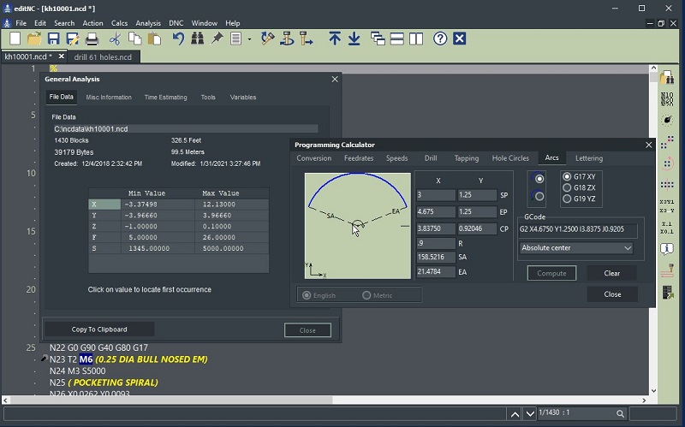
Task: Open the Calcs menu
Action: point(119,23)
